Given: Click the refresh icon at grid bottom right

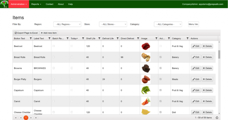Looking at the screenshot, I should tap(217, 117).
